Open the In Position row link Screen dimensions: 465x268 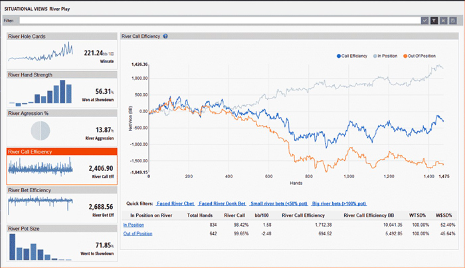(134, 225)
